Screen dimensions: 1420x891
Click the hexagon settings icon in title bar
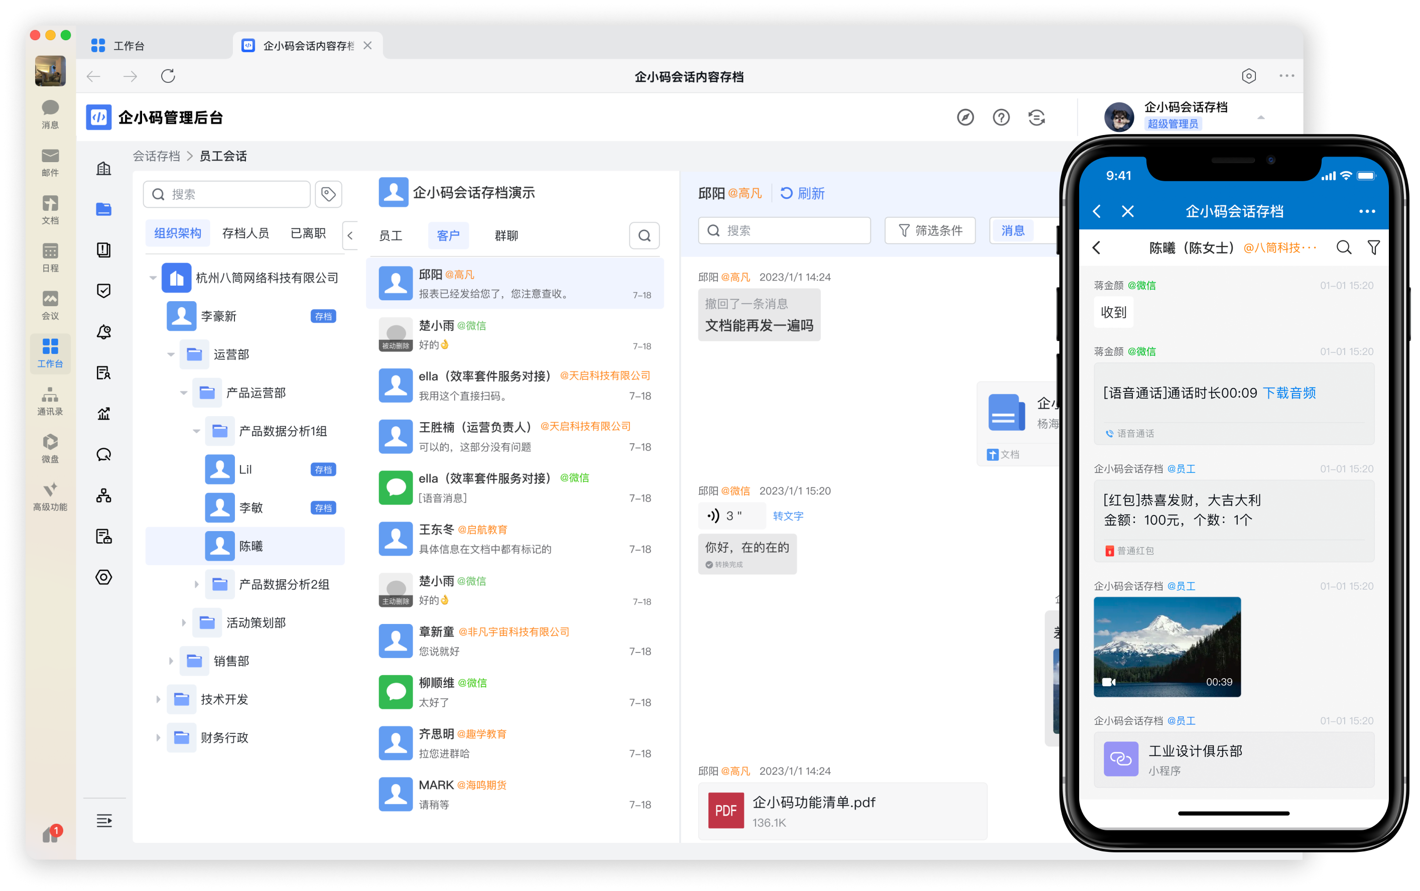pyautogui.click(x=1248, y=76)
